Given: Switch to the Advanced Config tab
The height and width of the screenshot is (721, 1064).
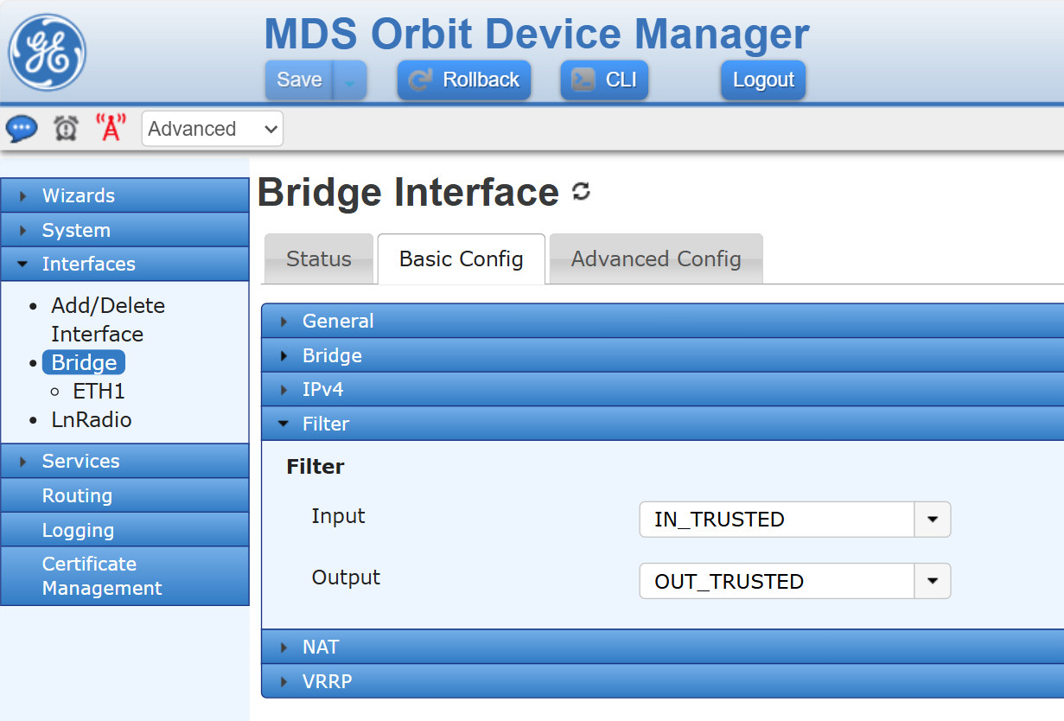Looking at the screenshot, I should (656, 258).
